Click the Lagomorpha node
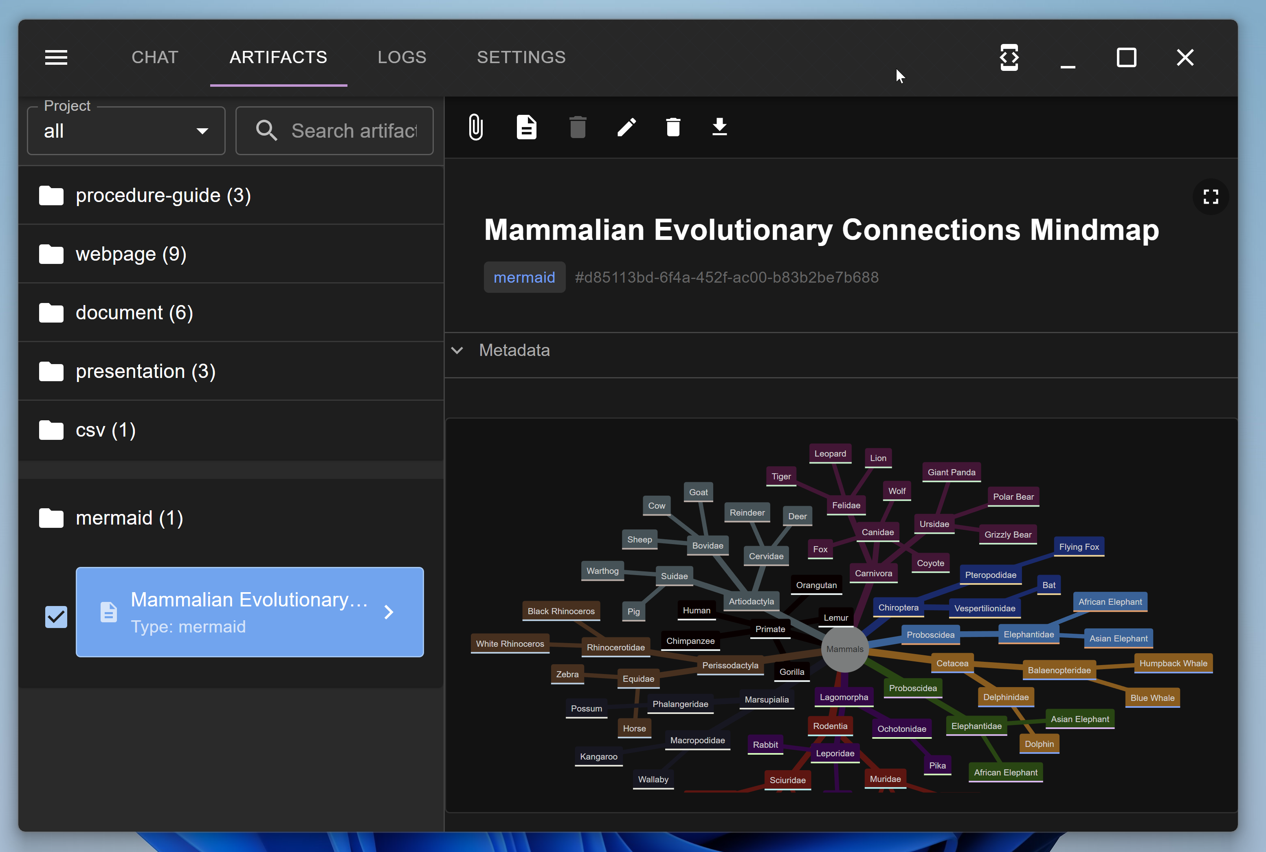Viewport: 1266px width, 852px height. click(843, 697)
